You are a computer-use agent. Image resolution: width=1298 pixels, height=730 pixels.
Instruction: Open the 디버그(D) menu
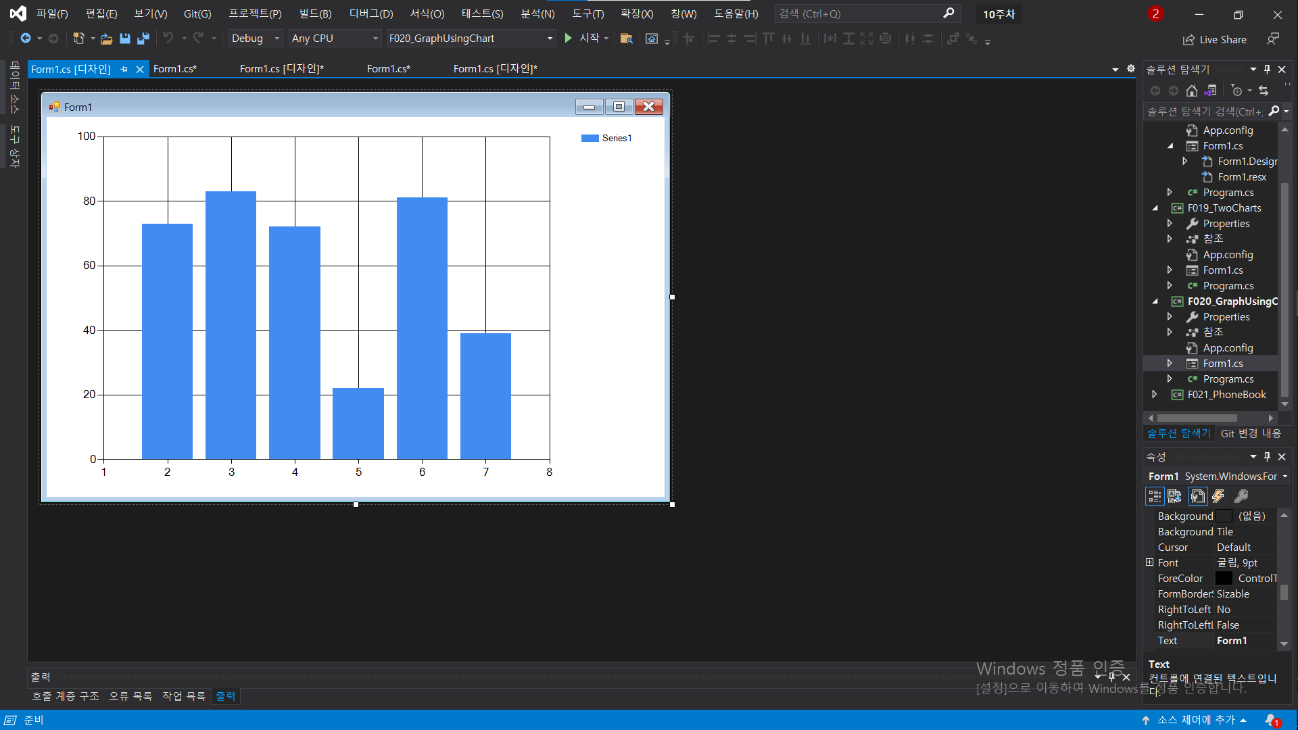[x=370, y=14]
